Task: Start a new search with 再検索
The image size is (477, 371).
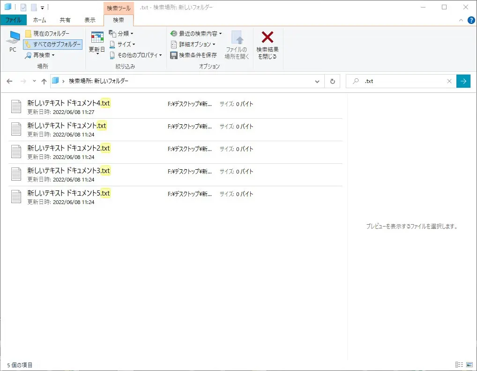Action: click(41, 55)
